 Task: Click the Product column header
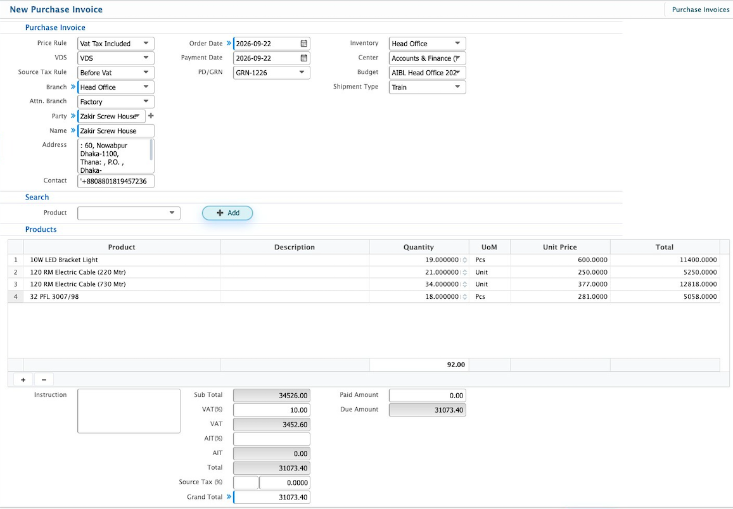(122, 247)
